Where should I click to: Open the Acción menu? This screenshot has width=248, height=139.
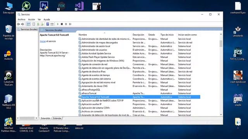(x=31, y=19)
